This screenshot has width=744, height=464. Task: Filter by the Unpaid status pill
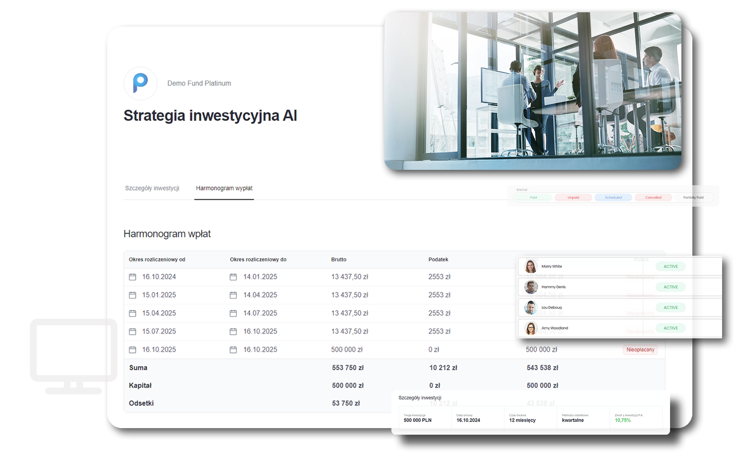(573, 197)
